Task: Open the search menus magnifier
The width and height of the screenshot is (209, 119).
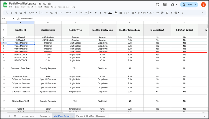Action: [7, 13]
